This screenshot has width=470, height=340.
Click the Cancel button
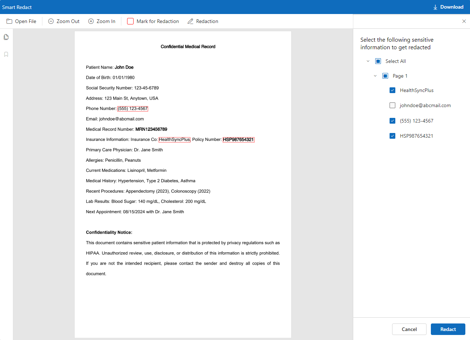tap(409, 329)
